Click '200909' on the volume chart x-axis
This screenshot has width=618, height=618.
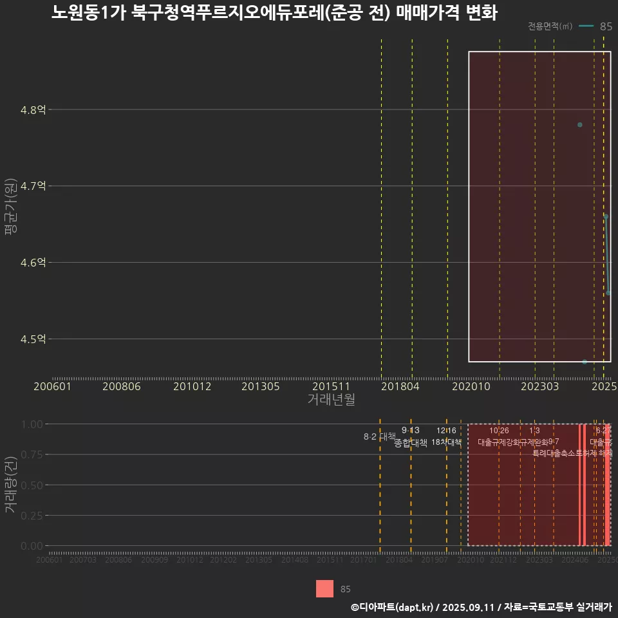coord(154,559)
